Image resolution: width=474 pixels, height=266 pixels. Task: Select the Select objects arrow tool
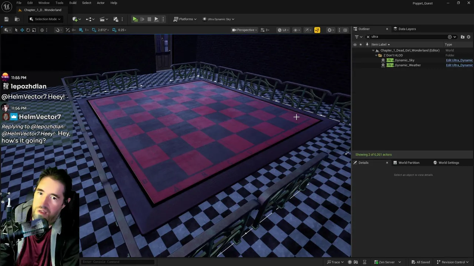pyautogui.click(x=16, y=30)
